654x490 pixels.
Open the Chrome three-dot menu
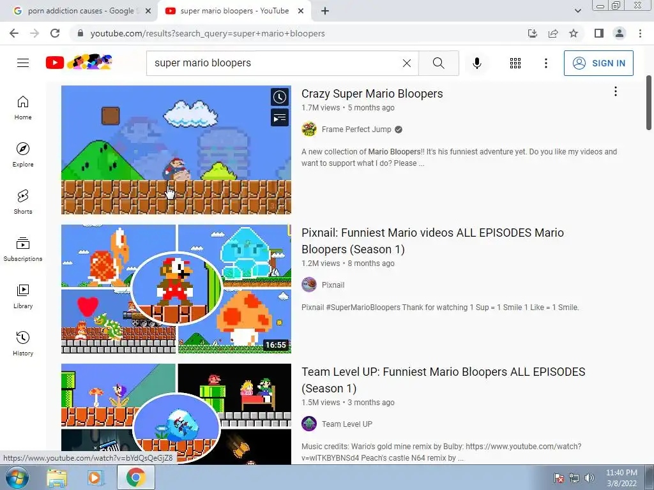(x=640, y=33)
